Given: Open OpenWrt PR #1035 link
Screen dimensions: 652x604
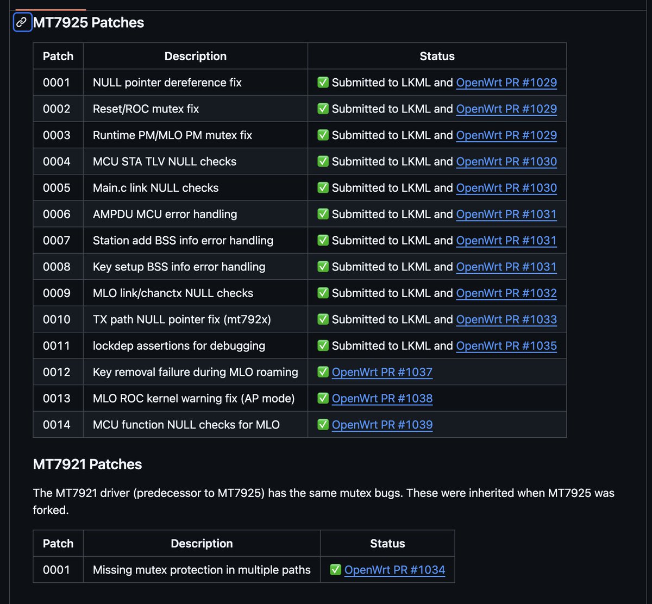Looking at the screenshot, I should [x=506, y=345].
